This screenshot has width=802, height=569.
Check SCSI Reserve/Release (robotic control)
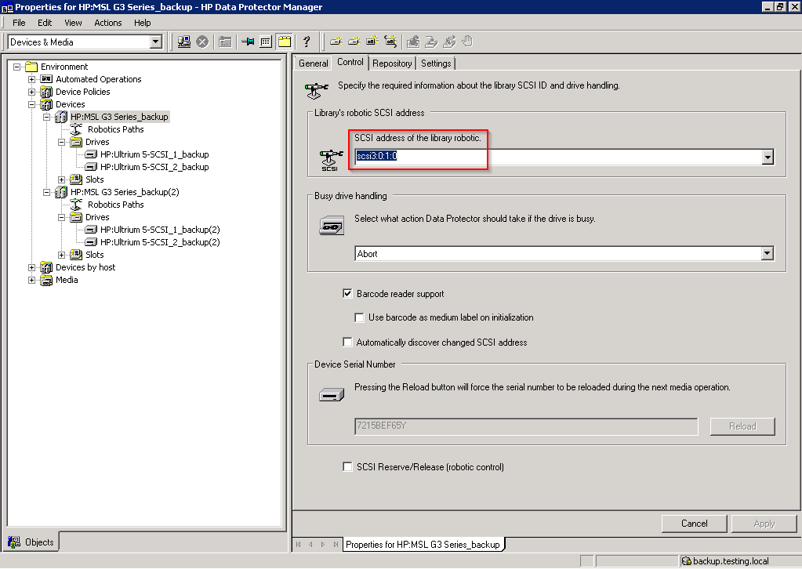[348, 467]
